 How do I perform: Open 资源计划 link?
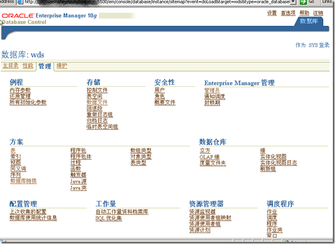pos(200,230)
